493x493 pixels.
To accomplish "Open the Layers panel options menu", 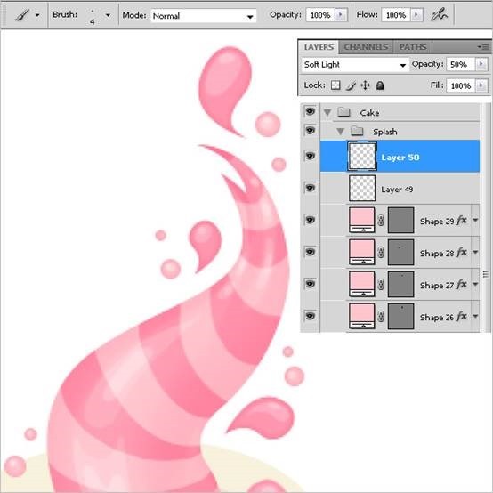I will (483, 47).
